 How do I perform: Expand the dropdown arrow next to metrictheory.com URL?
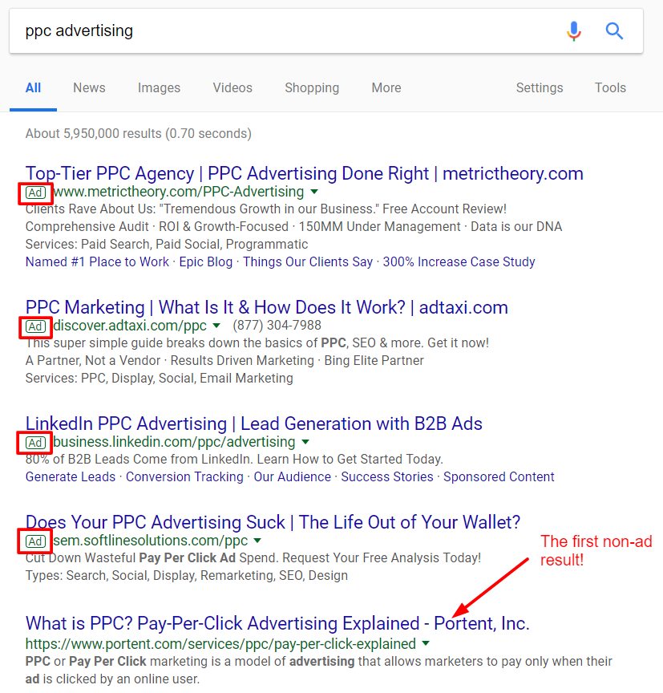tap(314, 192)
